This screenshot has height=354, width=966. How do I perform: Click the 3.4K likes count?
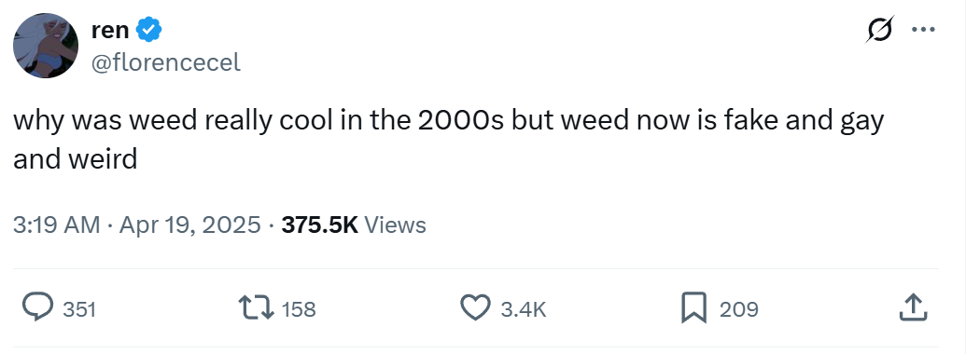click(524, 308)
